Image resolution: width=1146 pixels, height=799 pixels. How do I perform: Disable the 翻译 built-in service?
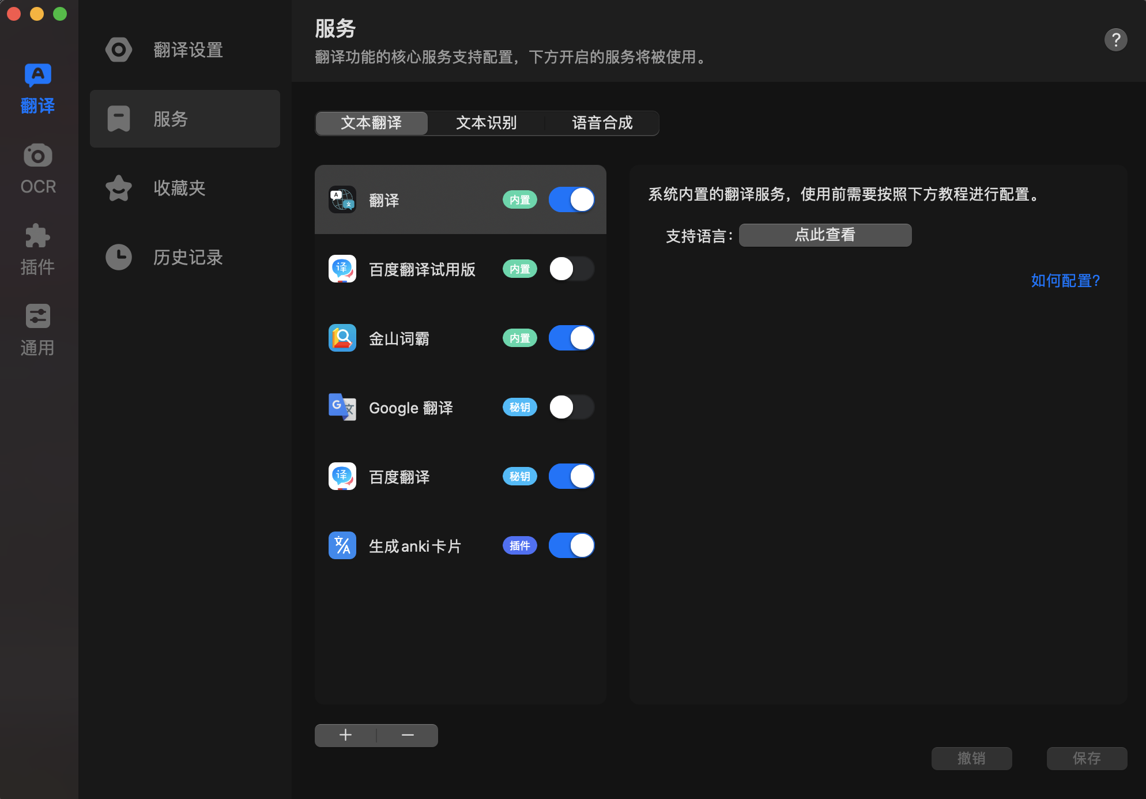571,199
